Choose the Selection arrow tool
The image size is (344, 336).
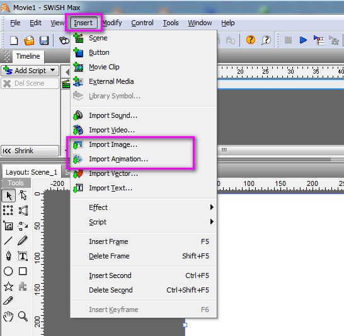9,195
